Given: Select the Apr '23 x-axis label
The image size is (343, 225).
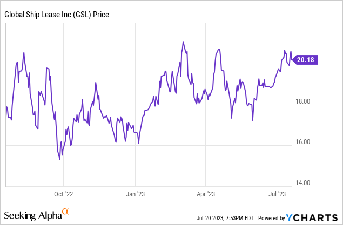Looking at the screenshot, I should point(204,192).
